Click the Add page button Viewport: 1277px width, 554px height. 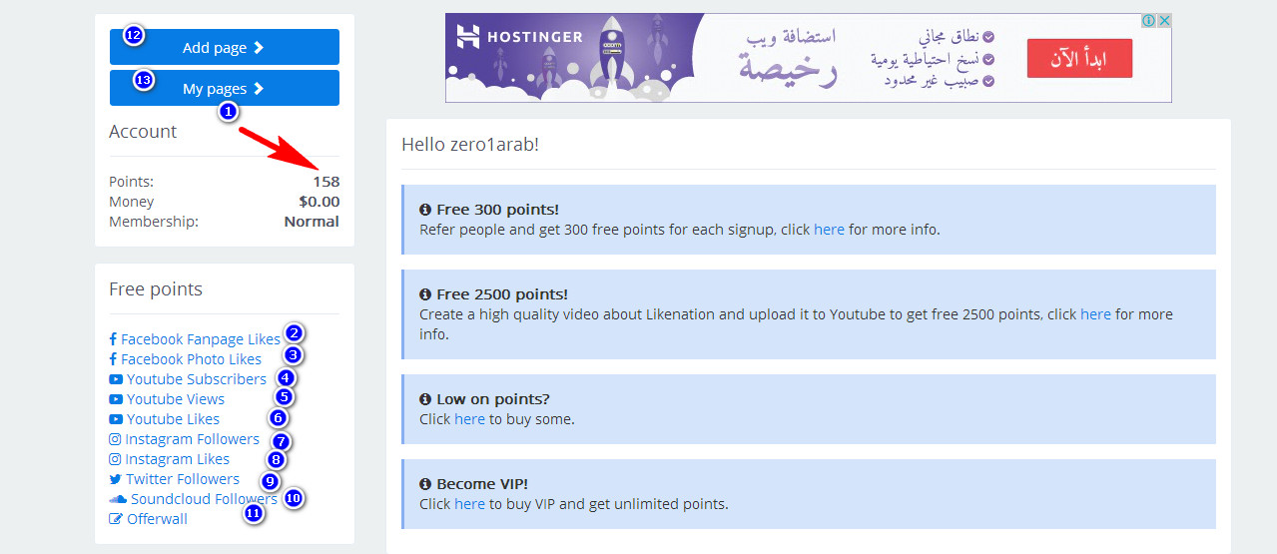pos(225,48)
